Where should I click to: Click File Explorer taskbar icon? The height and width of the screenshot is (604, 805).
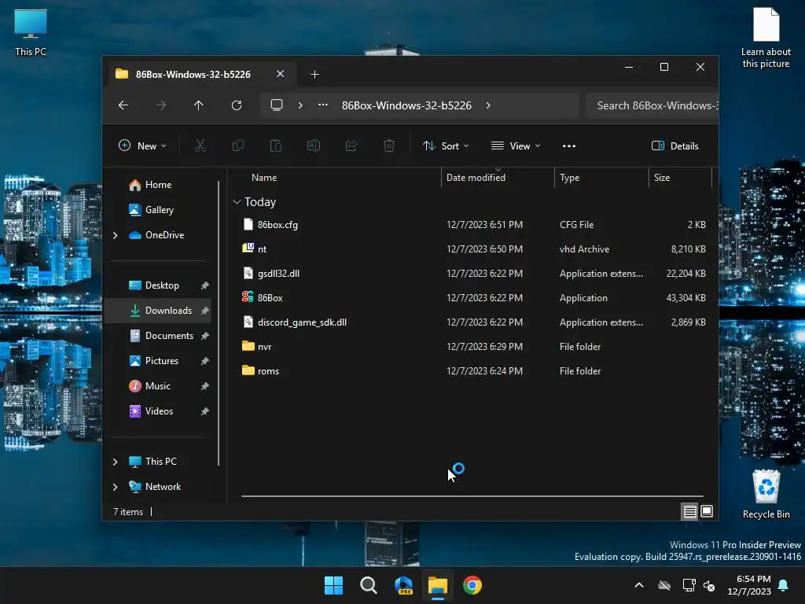click(438, 585)
